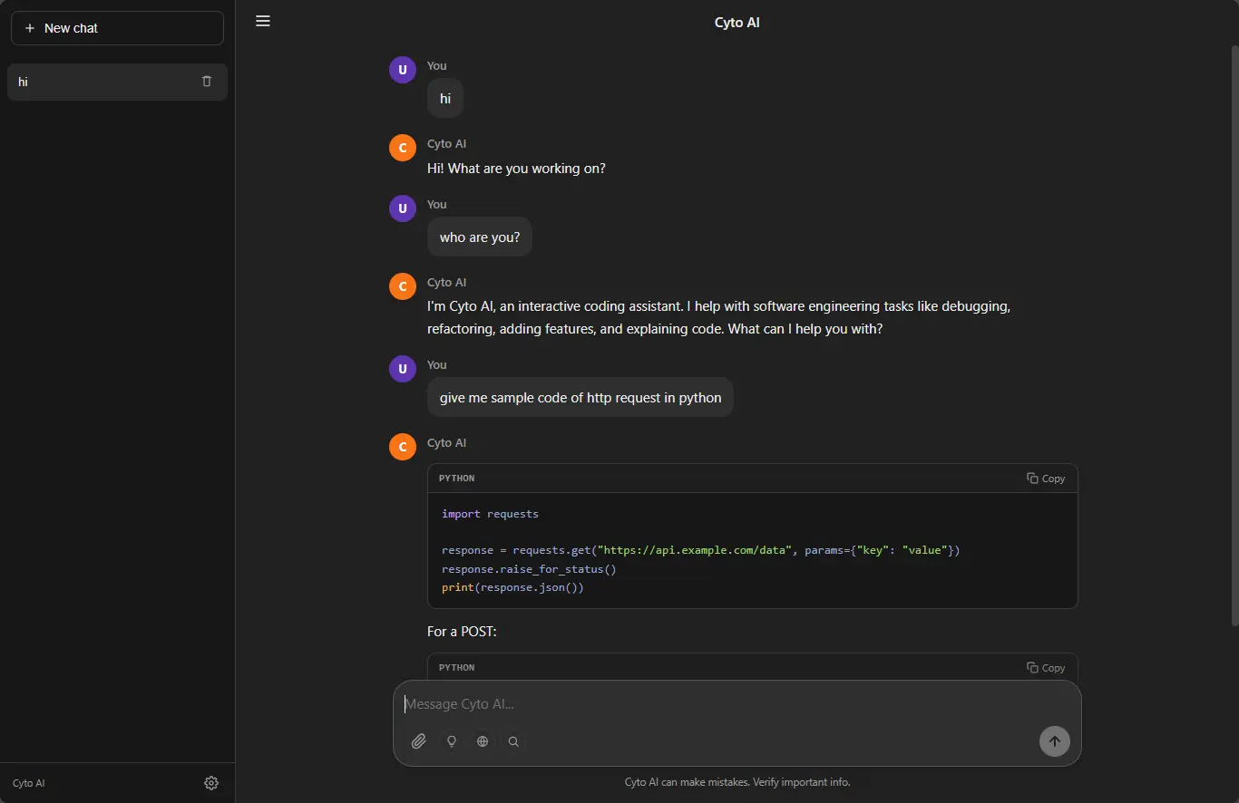The image size is (1239, 803).
Task: Open settings via the gear icon
Action: (211, 783)
